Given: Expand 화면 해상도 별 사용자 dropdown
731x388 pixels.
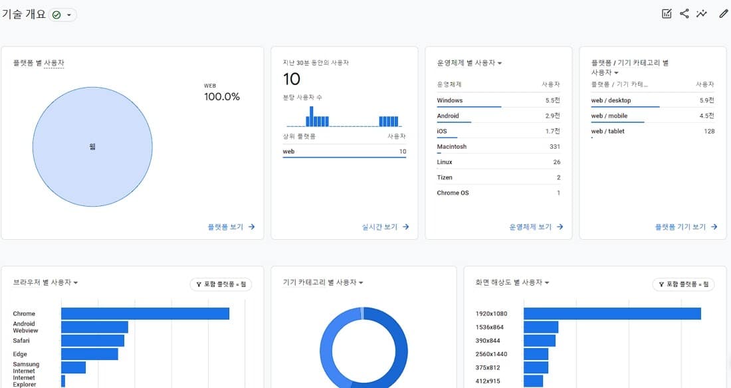Looking at the screenshot, I should pyautogui.click(x=547, y=282).
